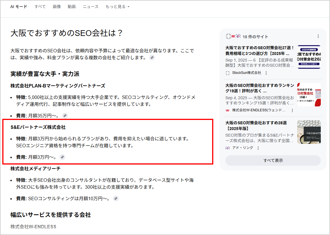This screenshot has height=235, width=330.
Task: Open the 画像 tab
Action: [x=57, y=7]
